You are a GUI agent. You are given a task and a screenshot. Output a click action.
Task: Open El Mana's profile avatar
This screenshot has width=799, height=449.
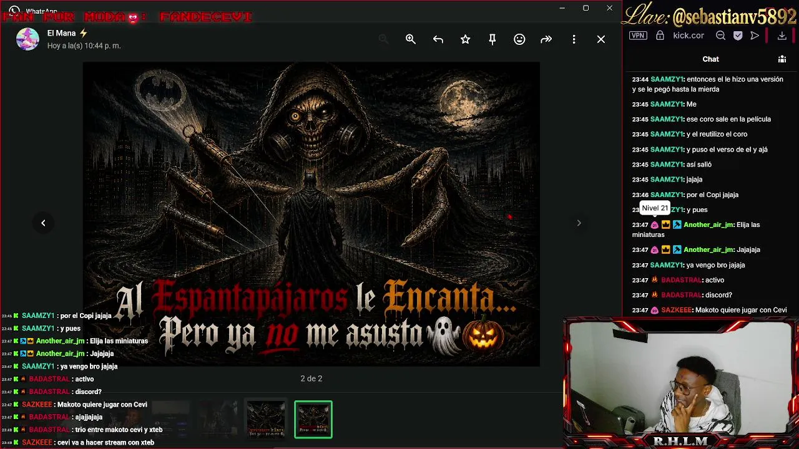pos(27,39)
